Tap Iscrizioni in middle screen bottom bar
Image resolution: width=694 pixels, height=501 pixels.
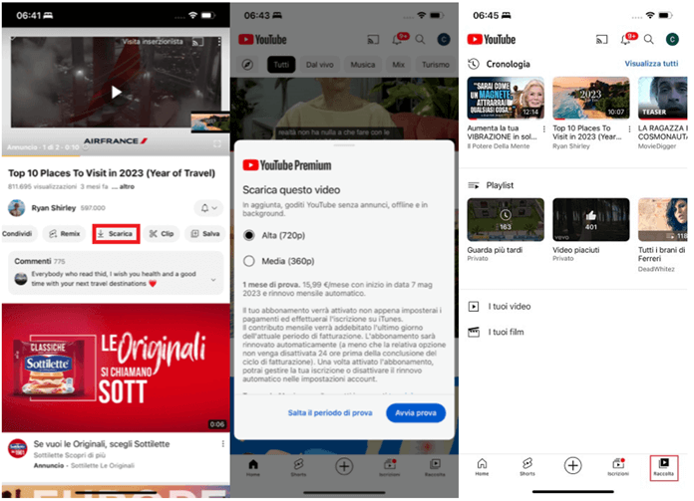390,467
